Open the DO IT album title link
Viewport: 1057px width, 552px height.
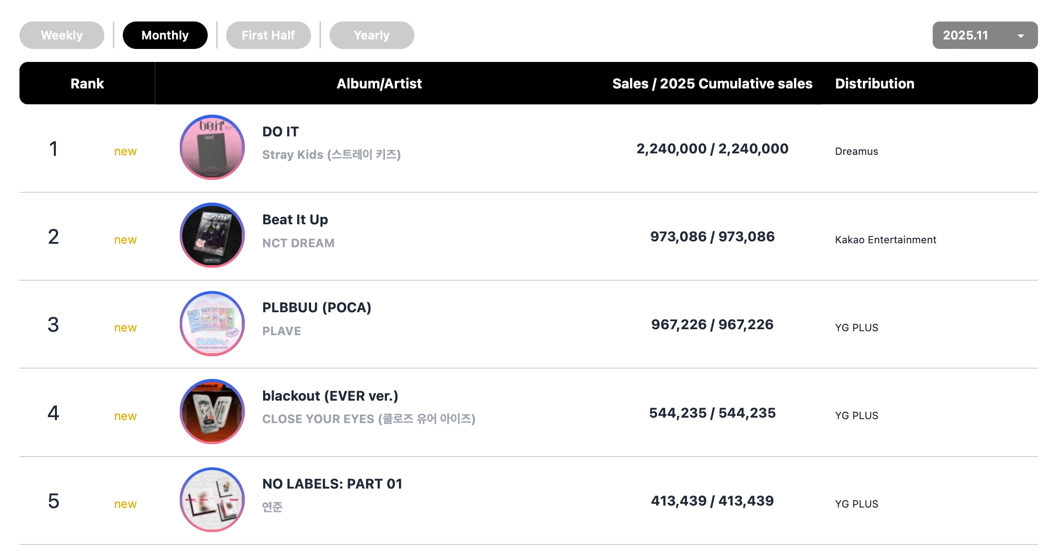tap(281, 132)
